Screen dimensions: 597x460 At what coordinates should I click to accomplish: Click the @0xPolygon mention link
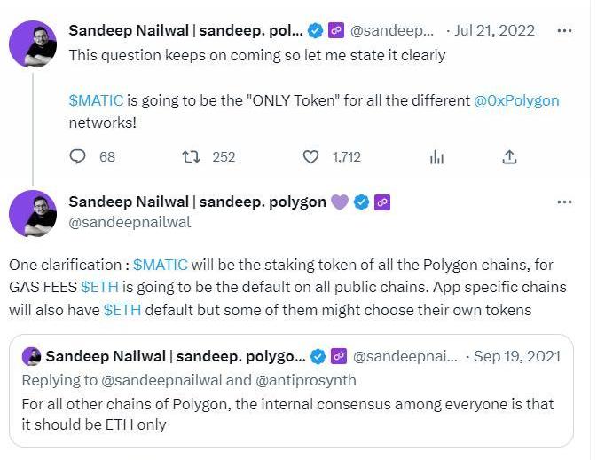coord(516,100)
